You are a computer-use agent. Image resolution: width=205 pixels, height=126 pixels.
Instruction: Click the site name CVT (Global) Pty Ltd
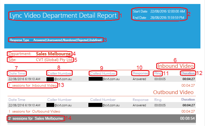54,60
